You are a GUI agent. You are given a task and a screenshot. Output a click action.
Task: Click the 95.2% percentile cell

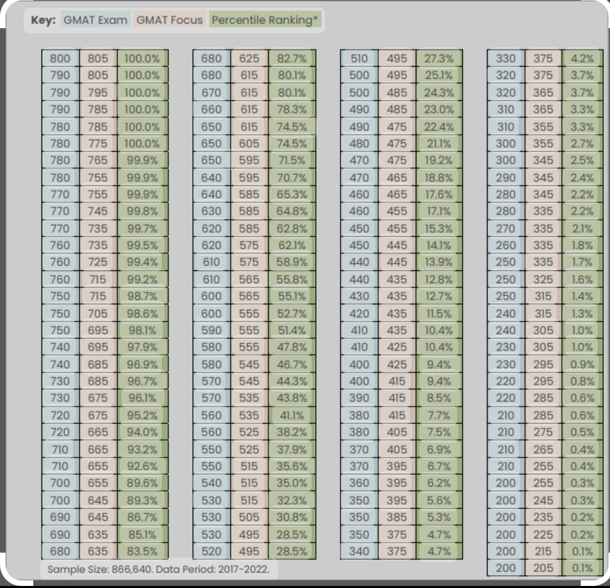(143, 415)
